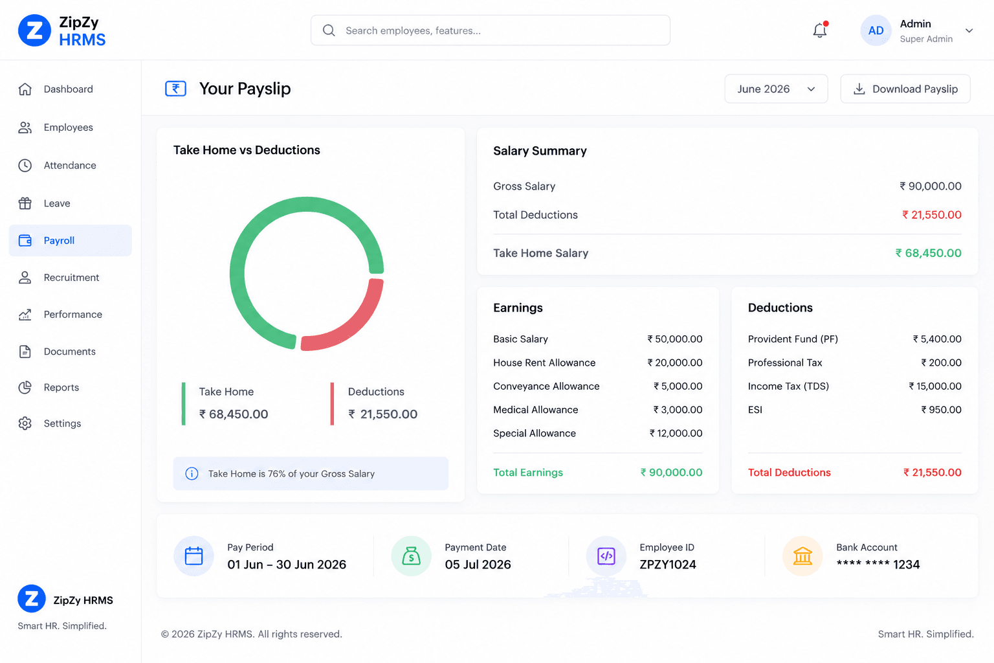994x663 pixels.
Task: Click the Recruitment person icon
Action: [25, 278]
